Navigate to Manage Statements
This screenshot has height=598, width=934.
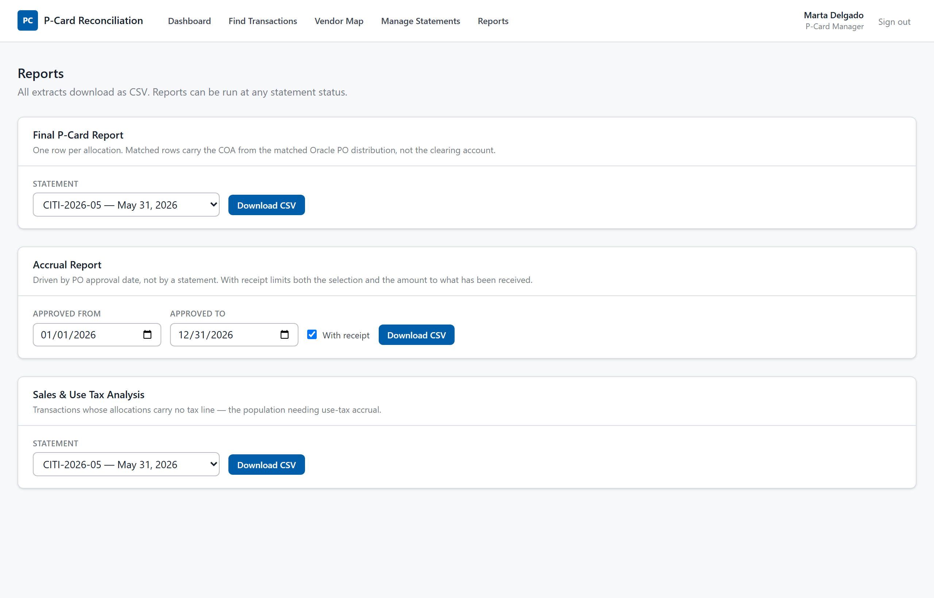tap(420, 21)
